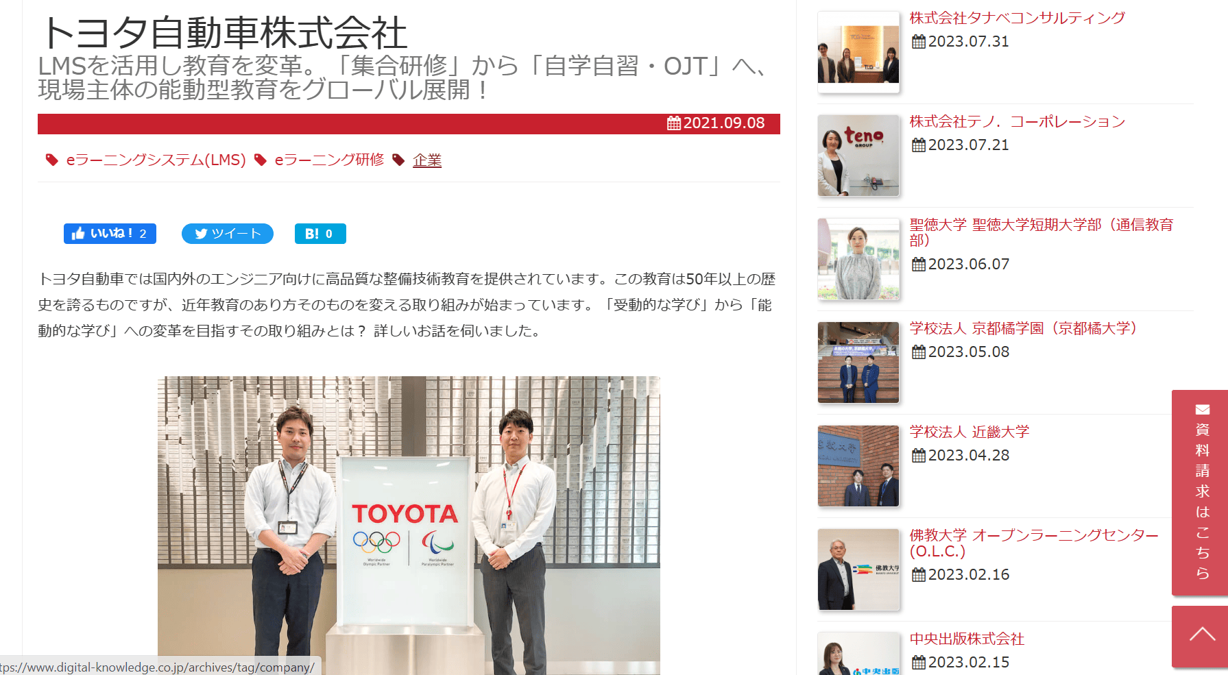Open 佛教大学 オープンラーニングセンター article link

[1034, 543]
